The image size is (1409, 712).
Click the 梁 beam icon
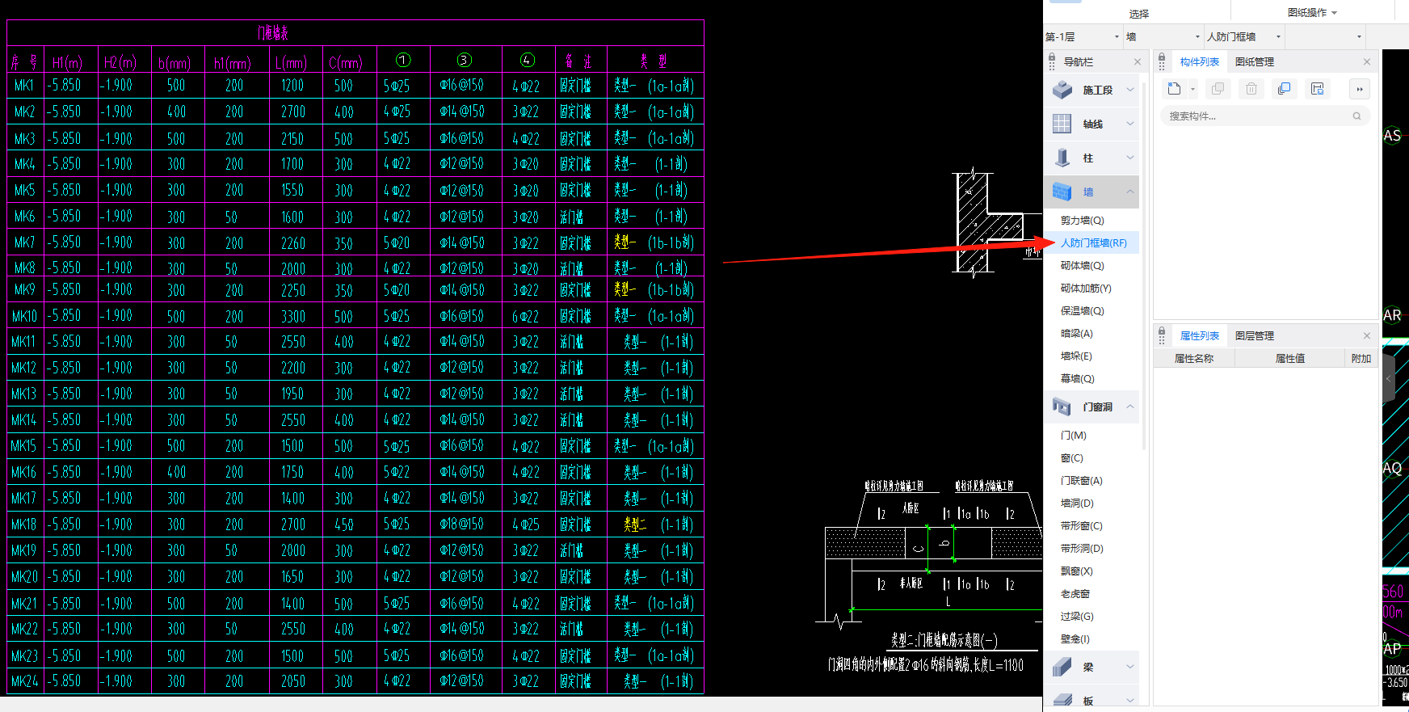[1062, 667]
